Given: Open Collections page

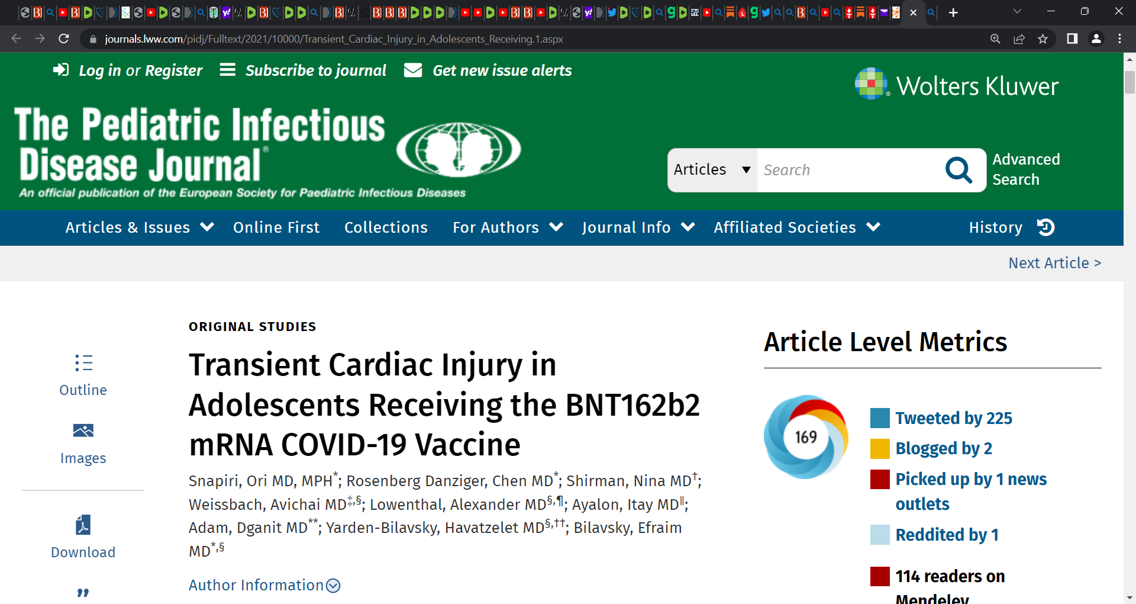Looking at the screenshot, I should [386, 227].
